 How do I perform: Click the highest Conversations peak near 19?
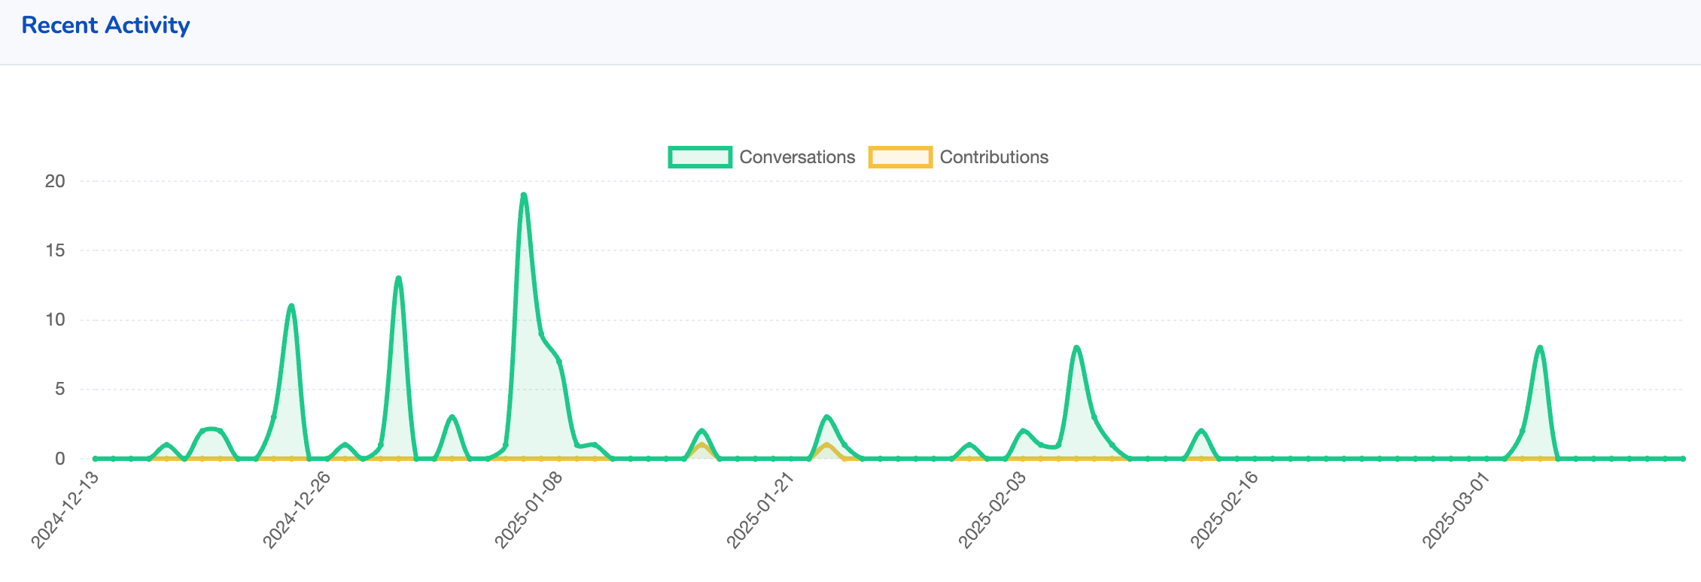[x=523, y=196]
